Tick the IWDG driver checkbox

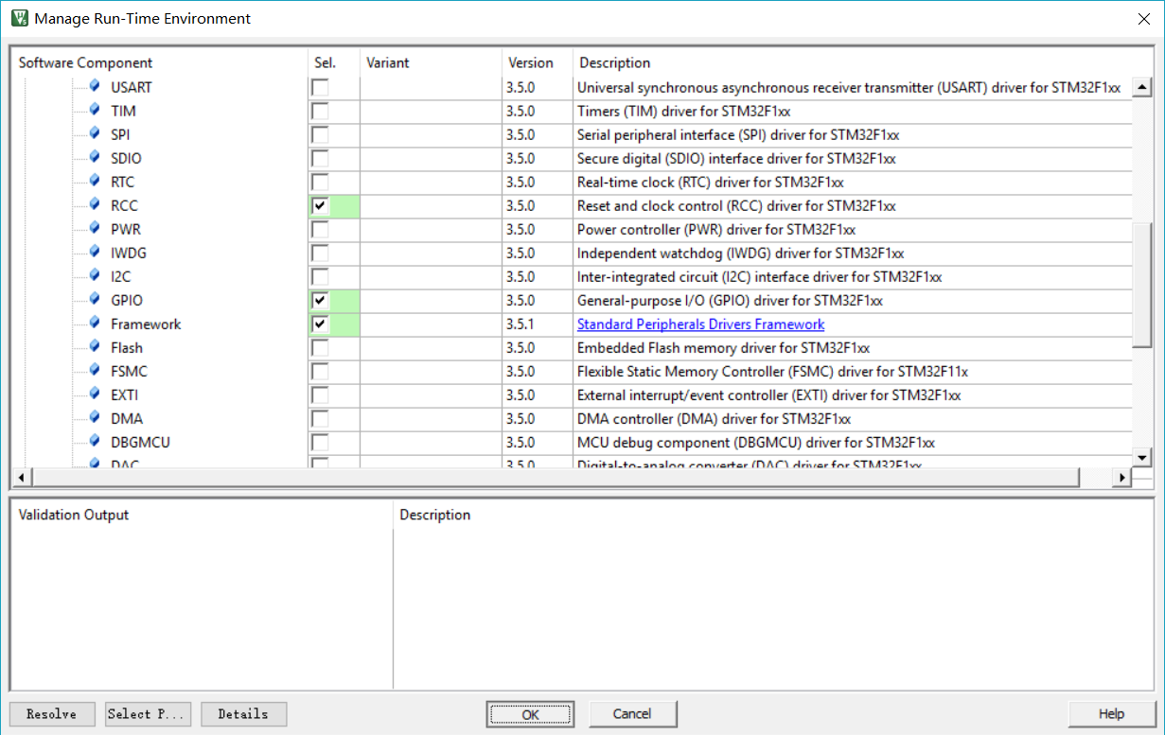pos(320,254)
